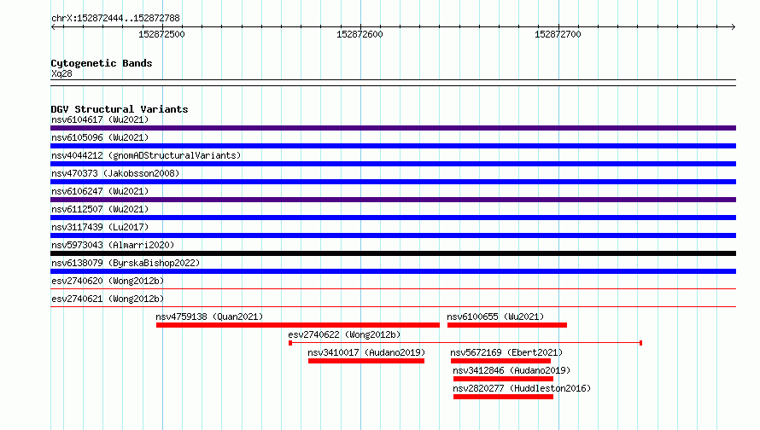760x430 pixels.
Task: Select the red nsv3410017 variant bar
Action: pos(366,361)
